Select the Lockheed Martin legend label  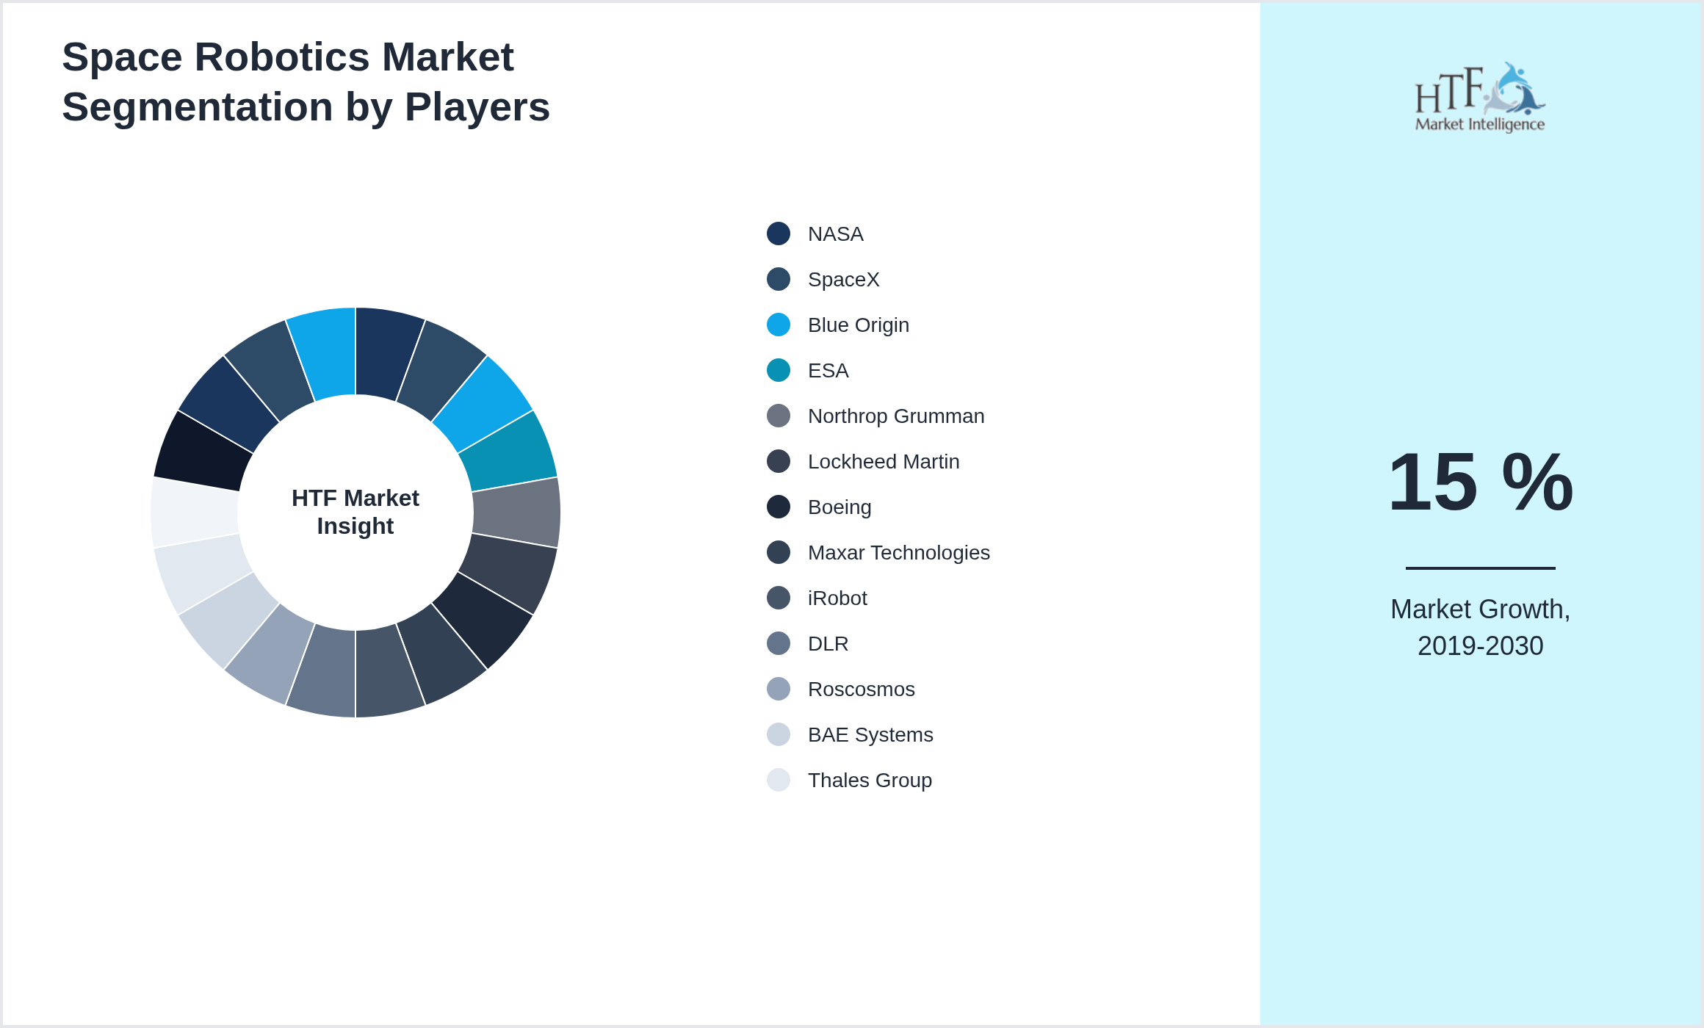click(884, 462)
